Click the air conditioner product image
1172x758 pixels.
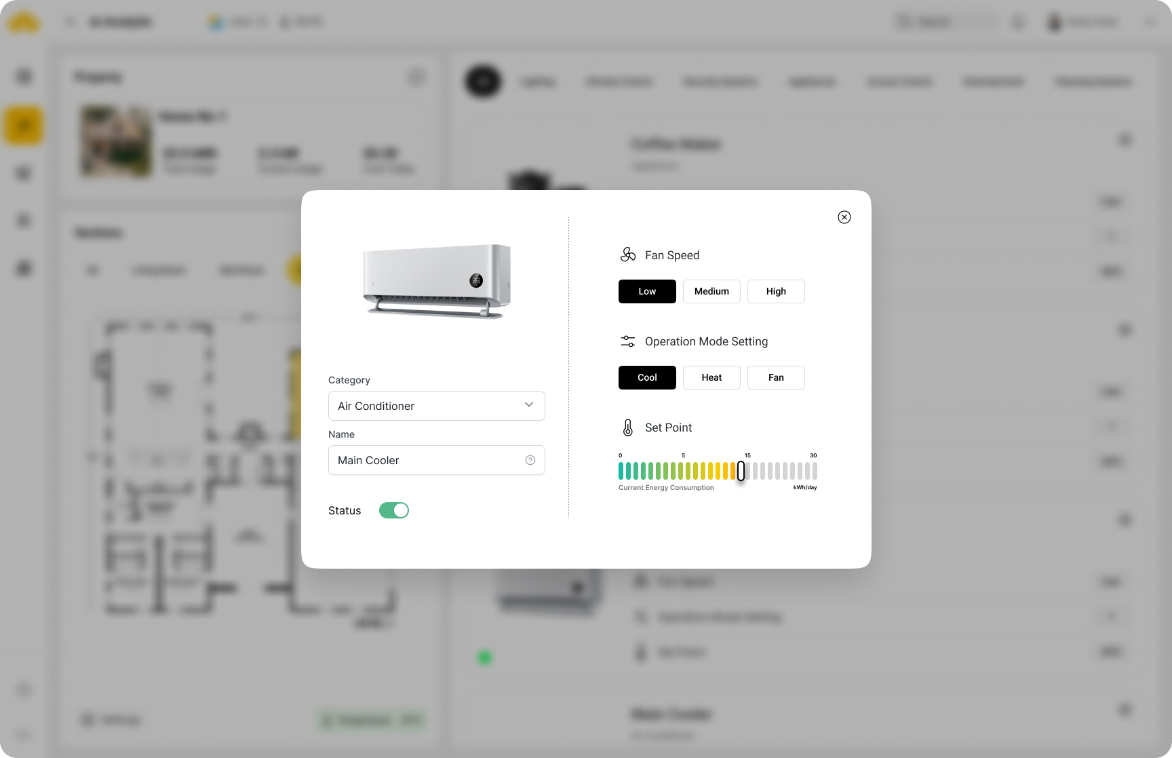(x=437, y=282)
